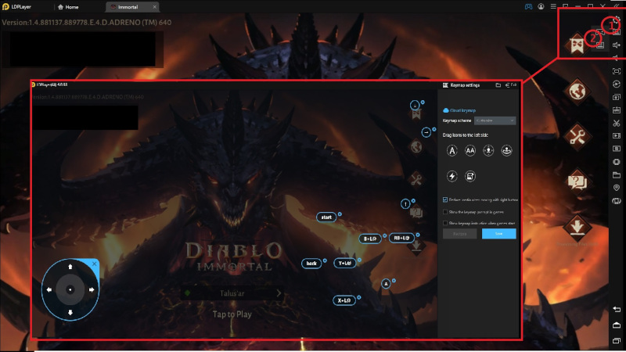Click the install APK icon in sidebar
626x352 pixels.
(x=617, y=110)
